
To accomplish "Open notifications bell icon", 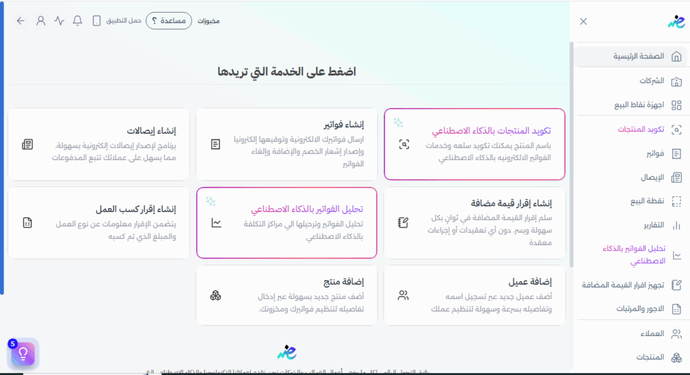I will coord(77,21).
